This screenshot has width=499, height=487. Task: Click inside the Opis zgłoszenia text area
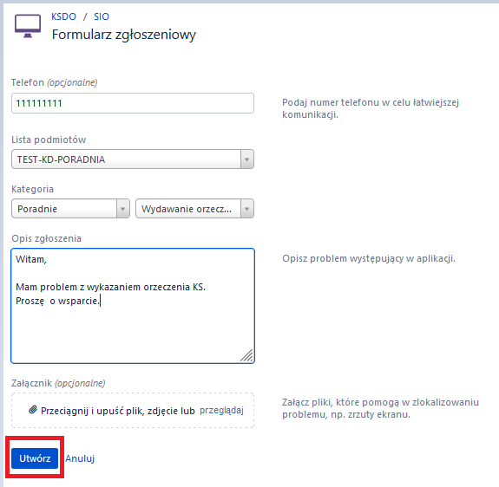[133, 306]
